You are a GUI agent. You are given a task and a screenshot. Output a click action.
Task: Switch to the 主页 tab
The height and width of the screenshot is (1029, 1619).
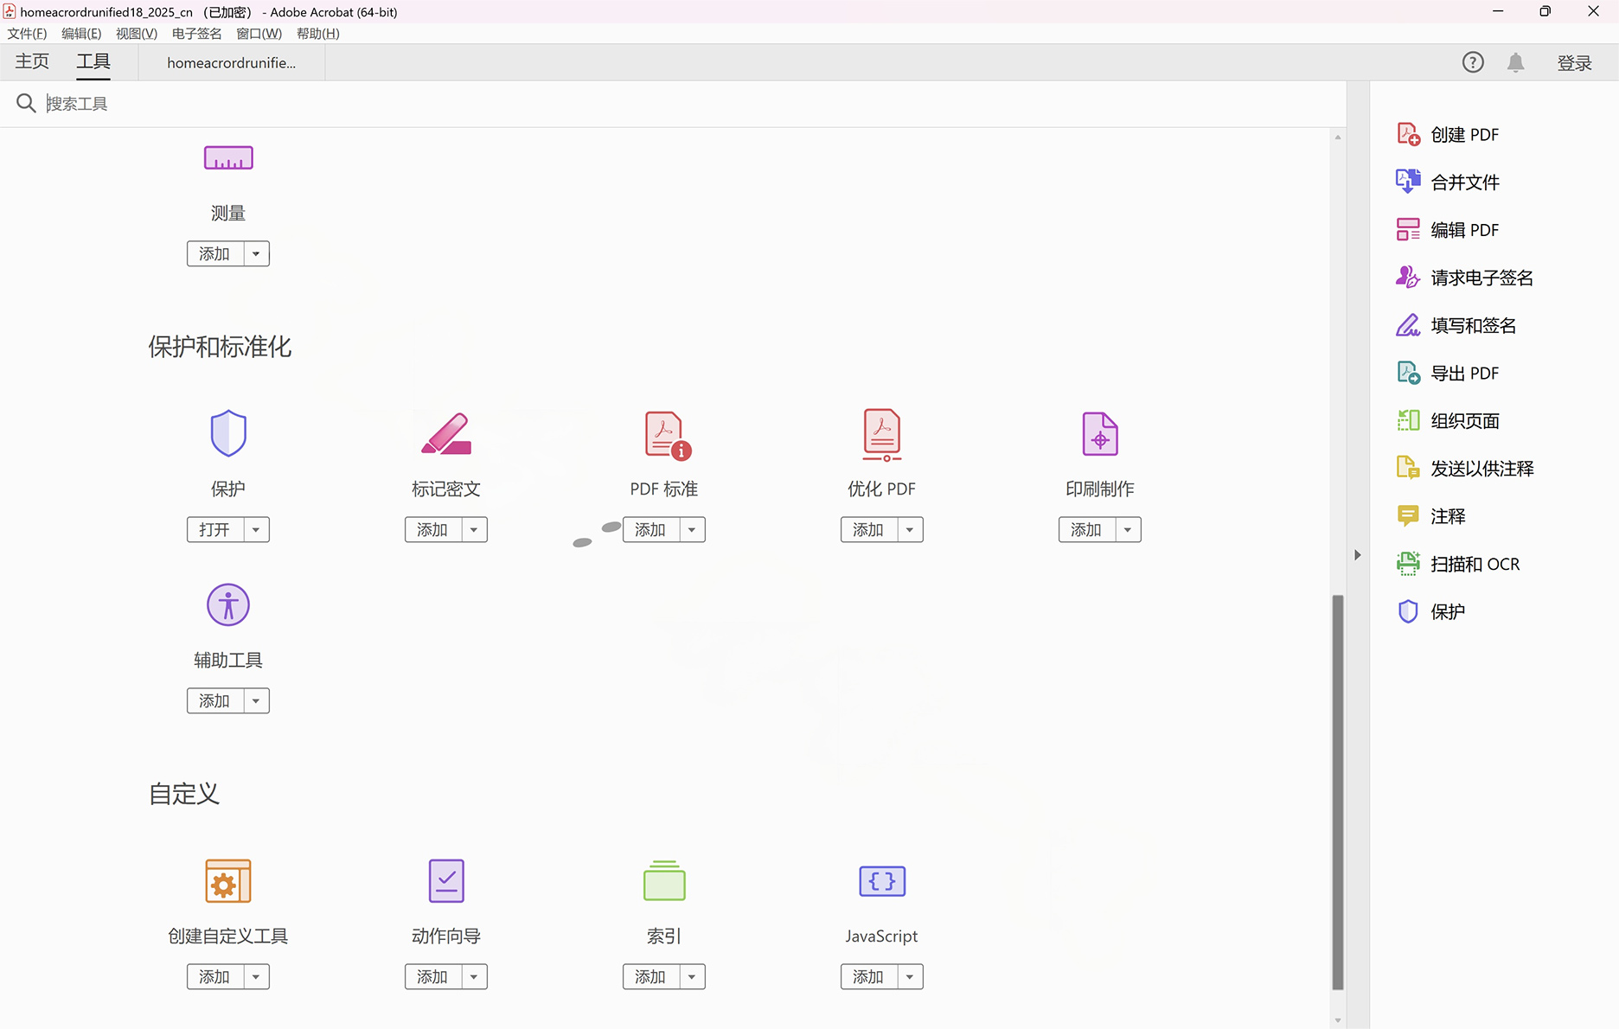(32, 61)
